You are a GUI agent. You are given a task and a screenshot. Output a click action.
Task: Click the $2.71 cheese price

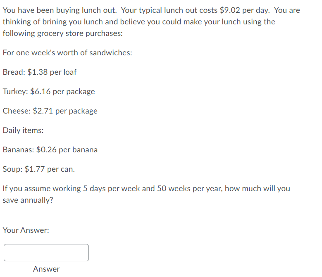click(x=43, y=111)
